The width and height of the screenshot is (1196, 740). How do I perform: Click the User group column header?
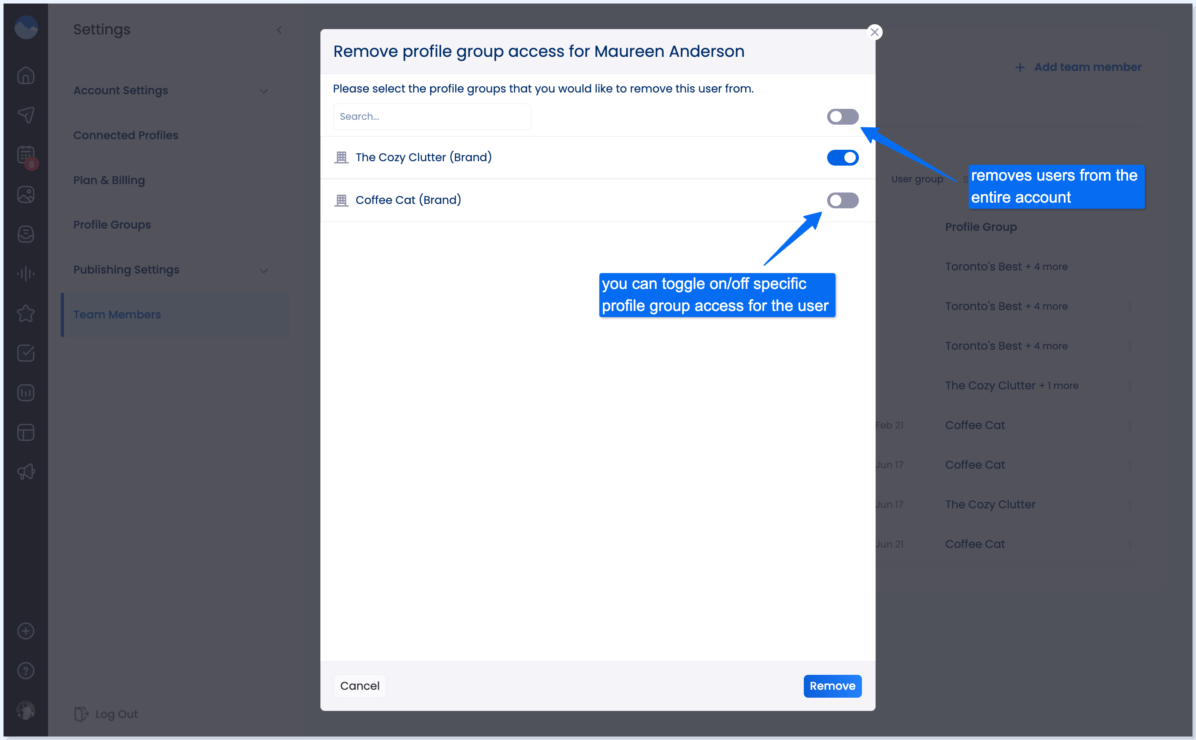(x=917, y=179)
